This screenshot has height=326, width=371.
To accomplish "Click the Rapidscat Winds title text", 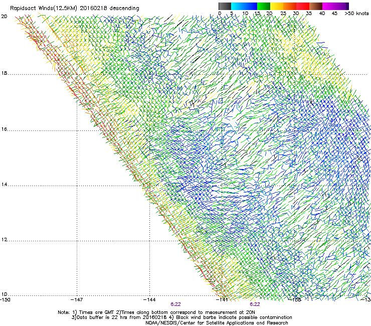I will pos(75,8).
